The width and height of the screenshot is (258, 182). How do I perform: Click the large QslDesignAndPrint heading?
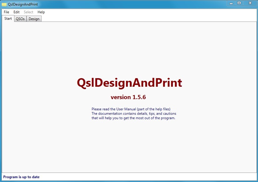(129, 83)
